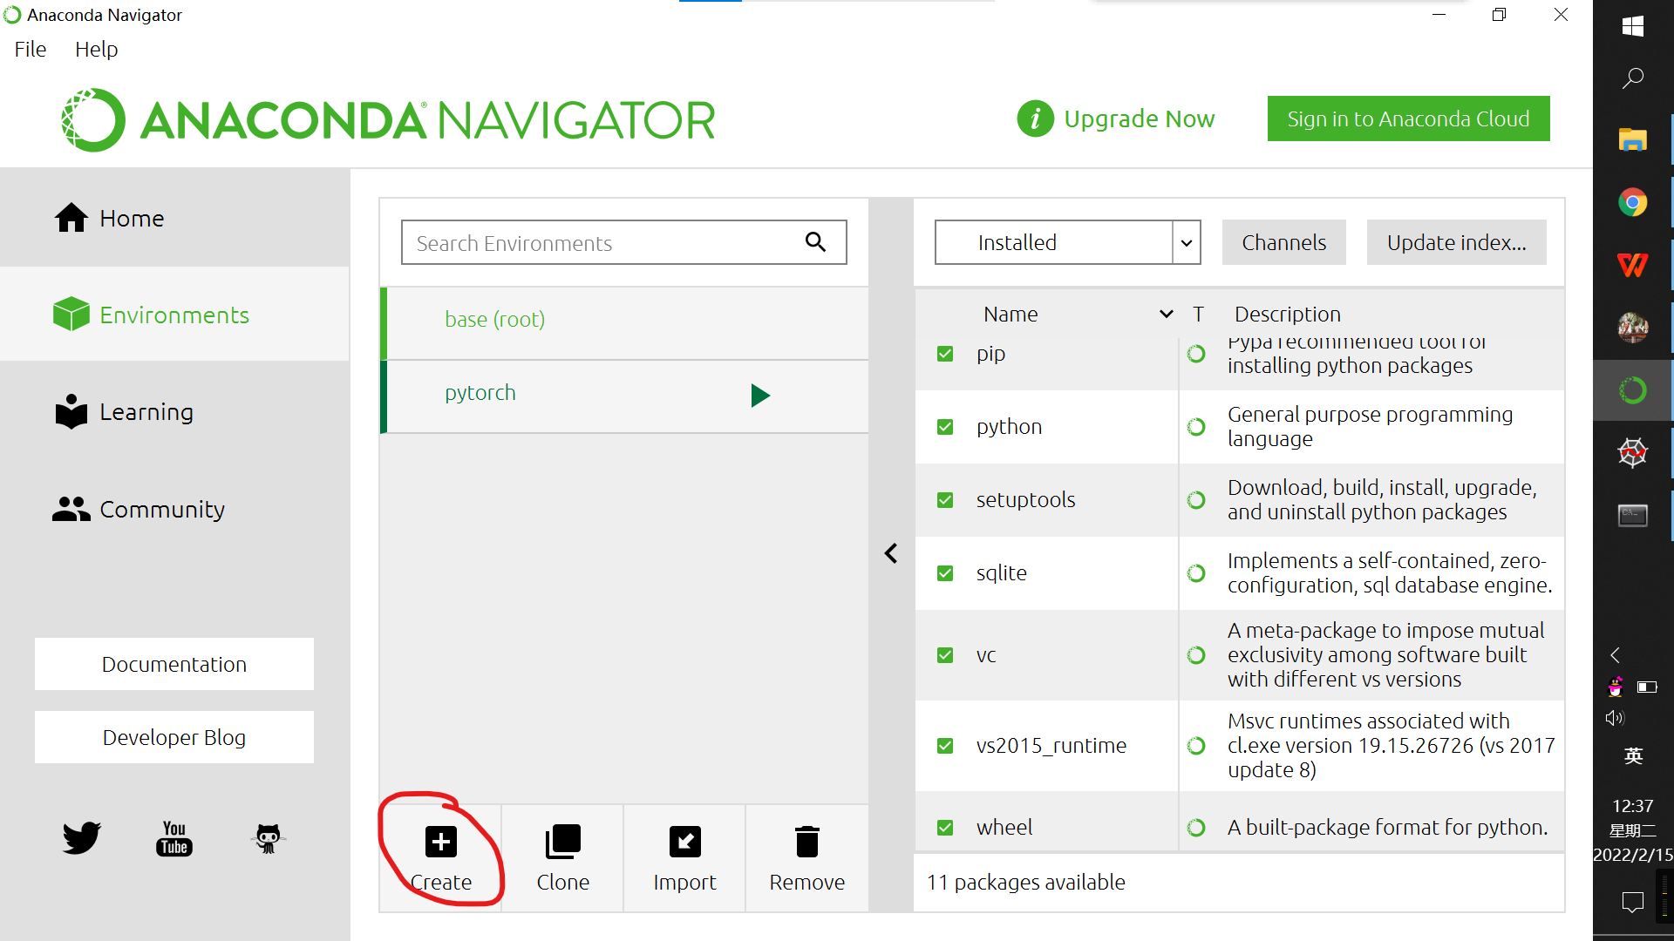Uncheck the python package checkbox
Viewport: 1674px width, 941px height.
945,427
